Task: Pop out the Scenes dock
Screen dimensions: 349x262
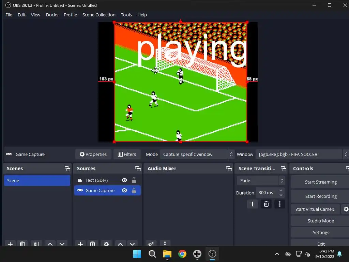Action: [x=67, y=169]
